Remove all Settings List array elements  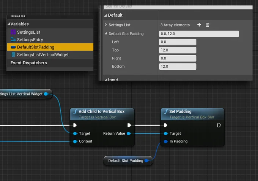(x=208, y=25)
